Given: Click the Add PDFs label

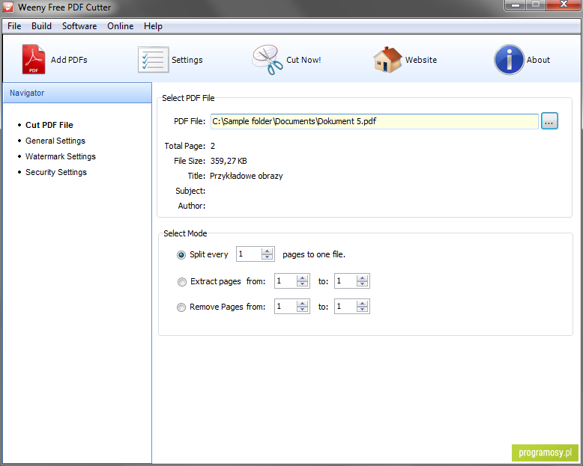Looking at the screenshot, I should (69, 60).
